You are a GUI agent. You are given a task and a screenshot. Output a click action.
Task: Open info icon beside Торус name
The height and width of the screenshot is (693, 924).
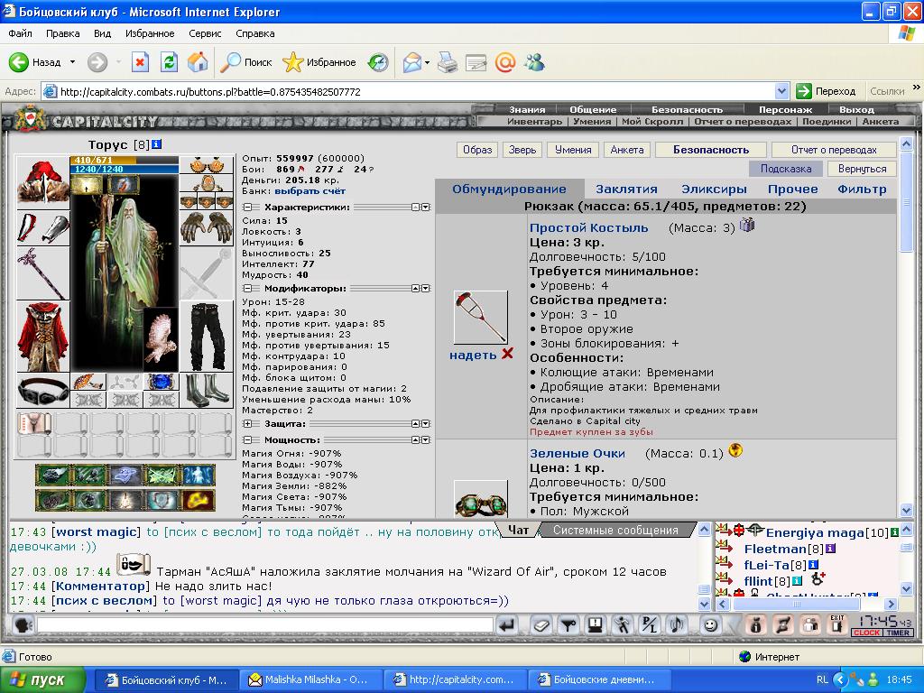click(157, 144)
